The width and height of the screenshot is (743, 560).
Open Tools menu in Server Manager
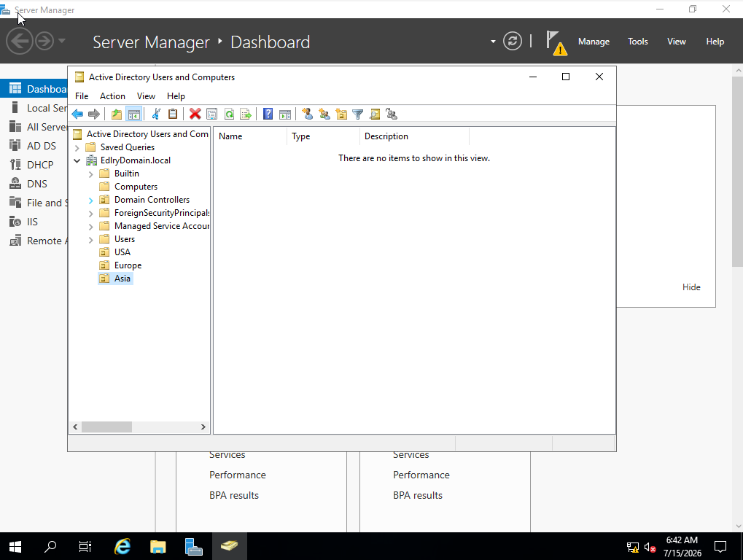point(638,42)
